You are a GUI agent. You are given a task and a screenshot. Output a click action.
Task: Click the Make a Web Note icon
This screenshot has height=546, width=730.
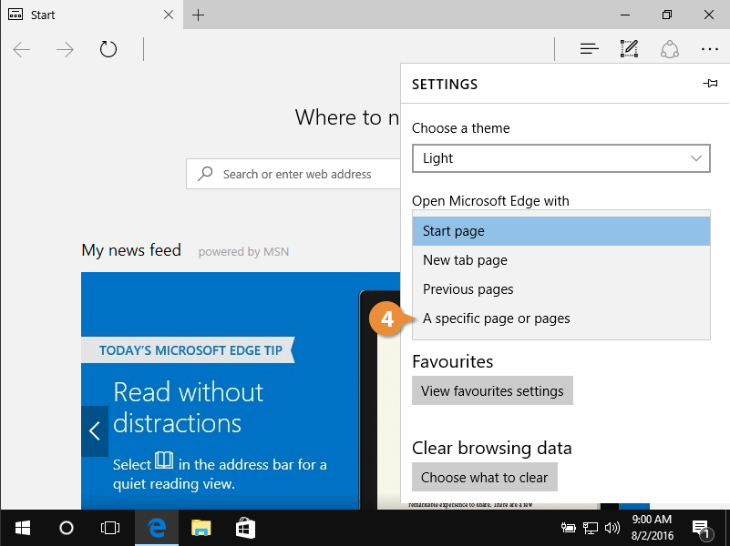pos(629,48)
